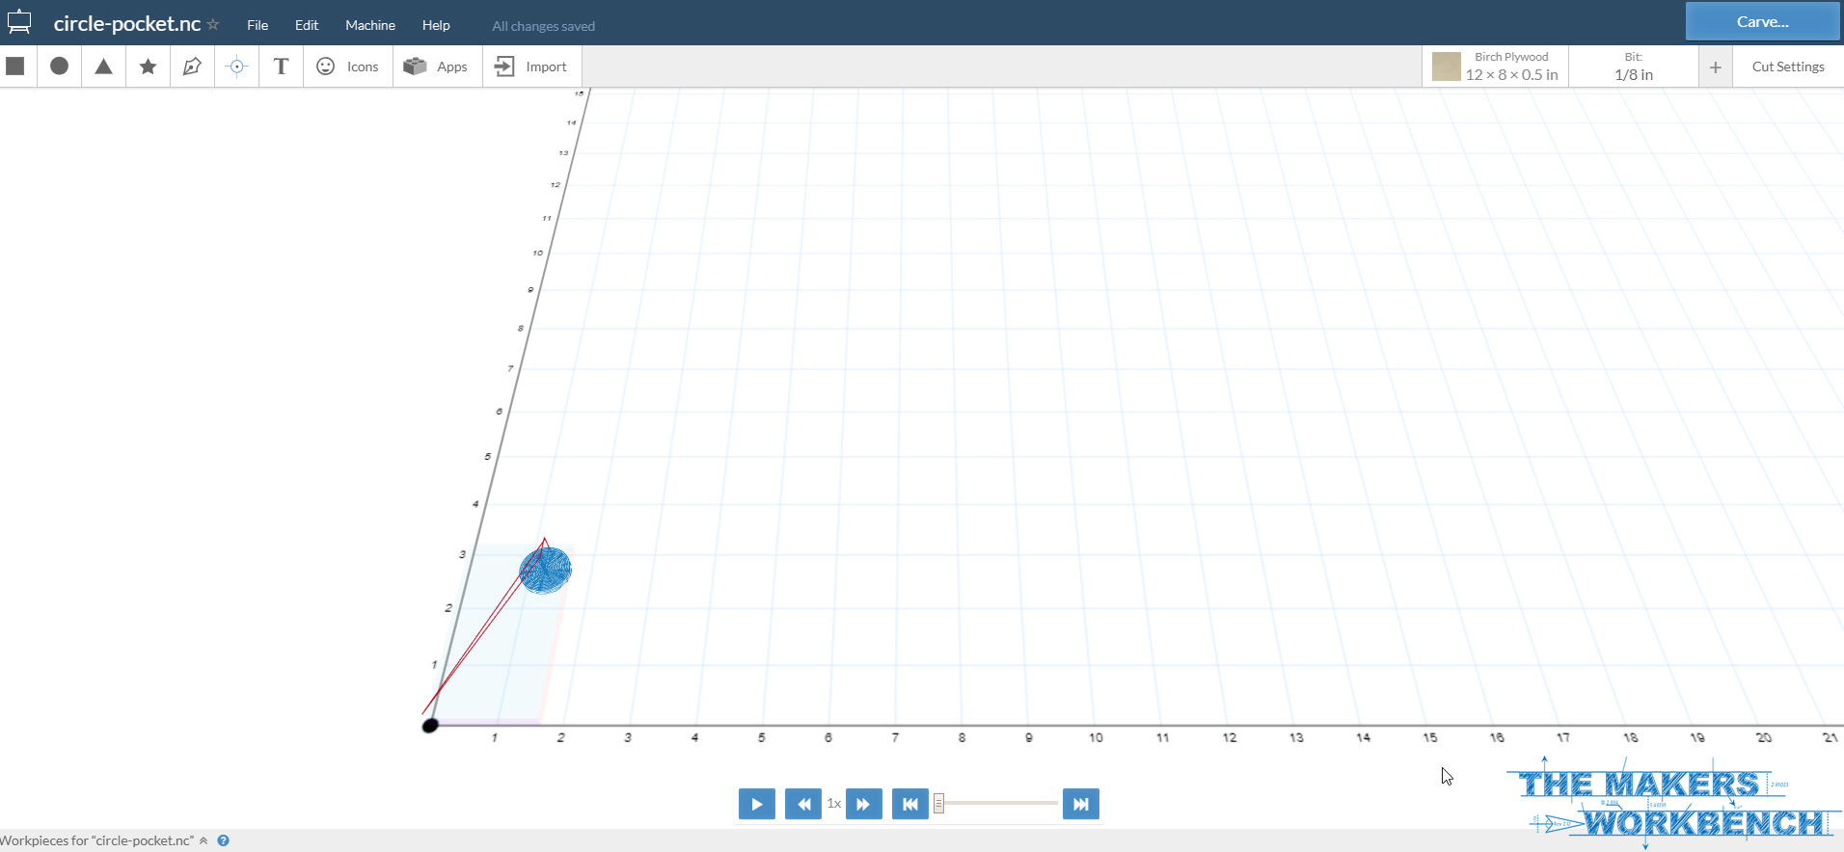Pick the Text tool
1844x852 pixels.
tap(281, 67)
